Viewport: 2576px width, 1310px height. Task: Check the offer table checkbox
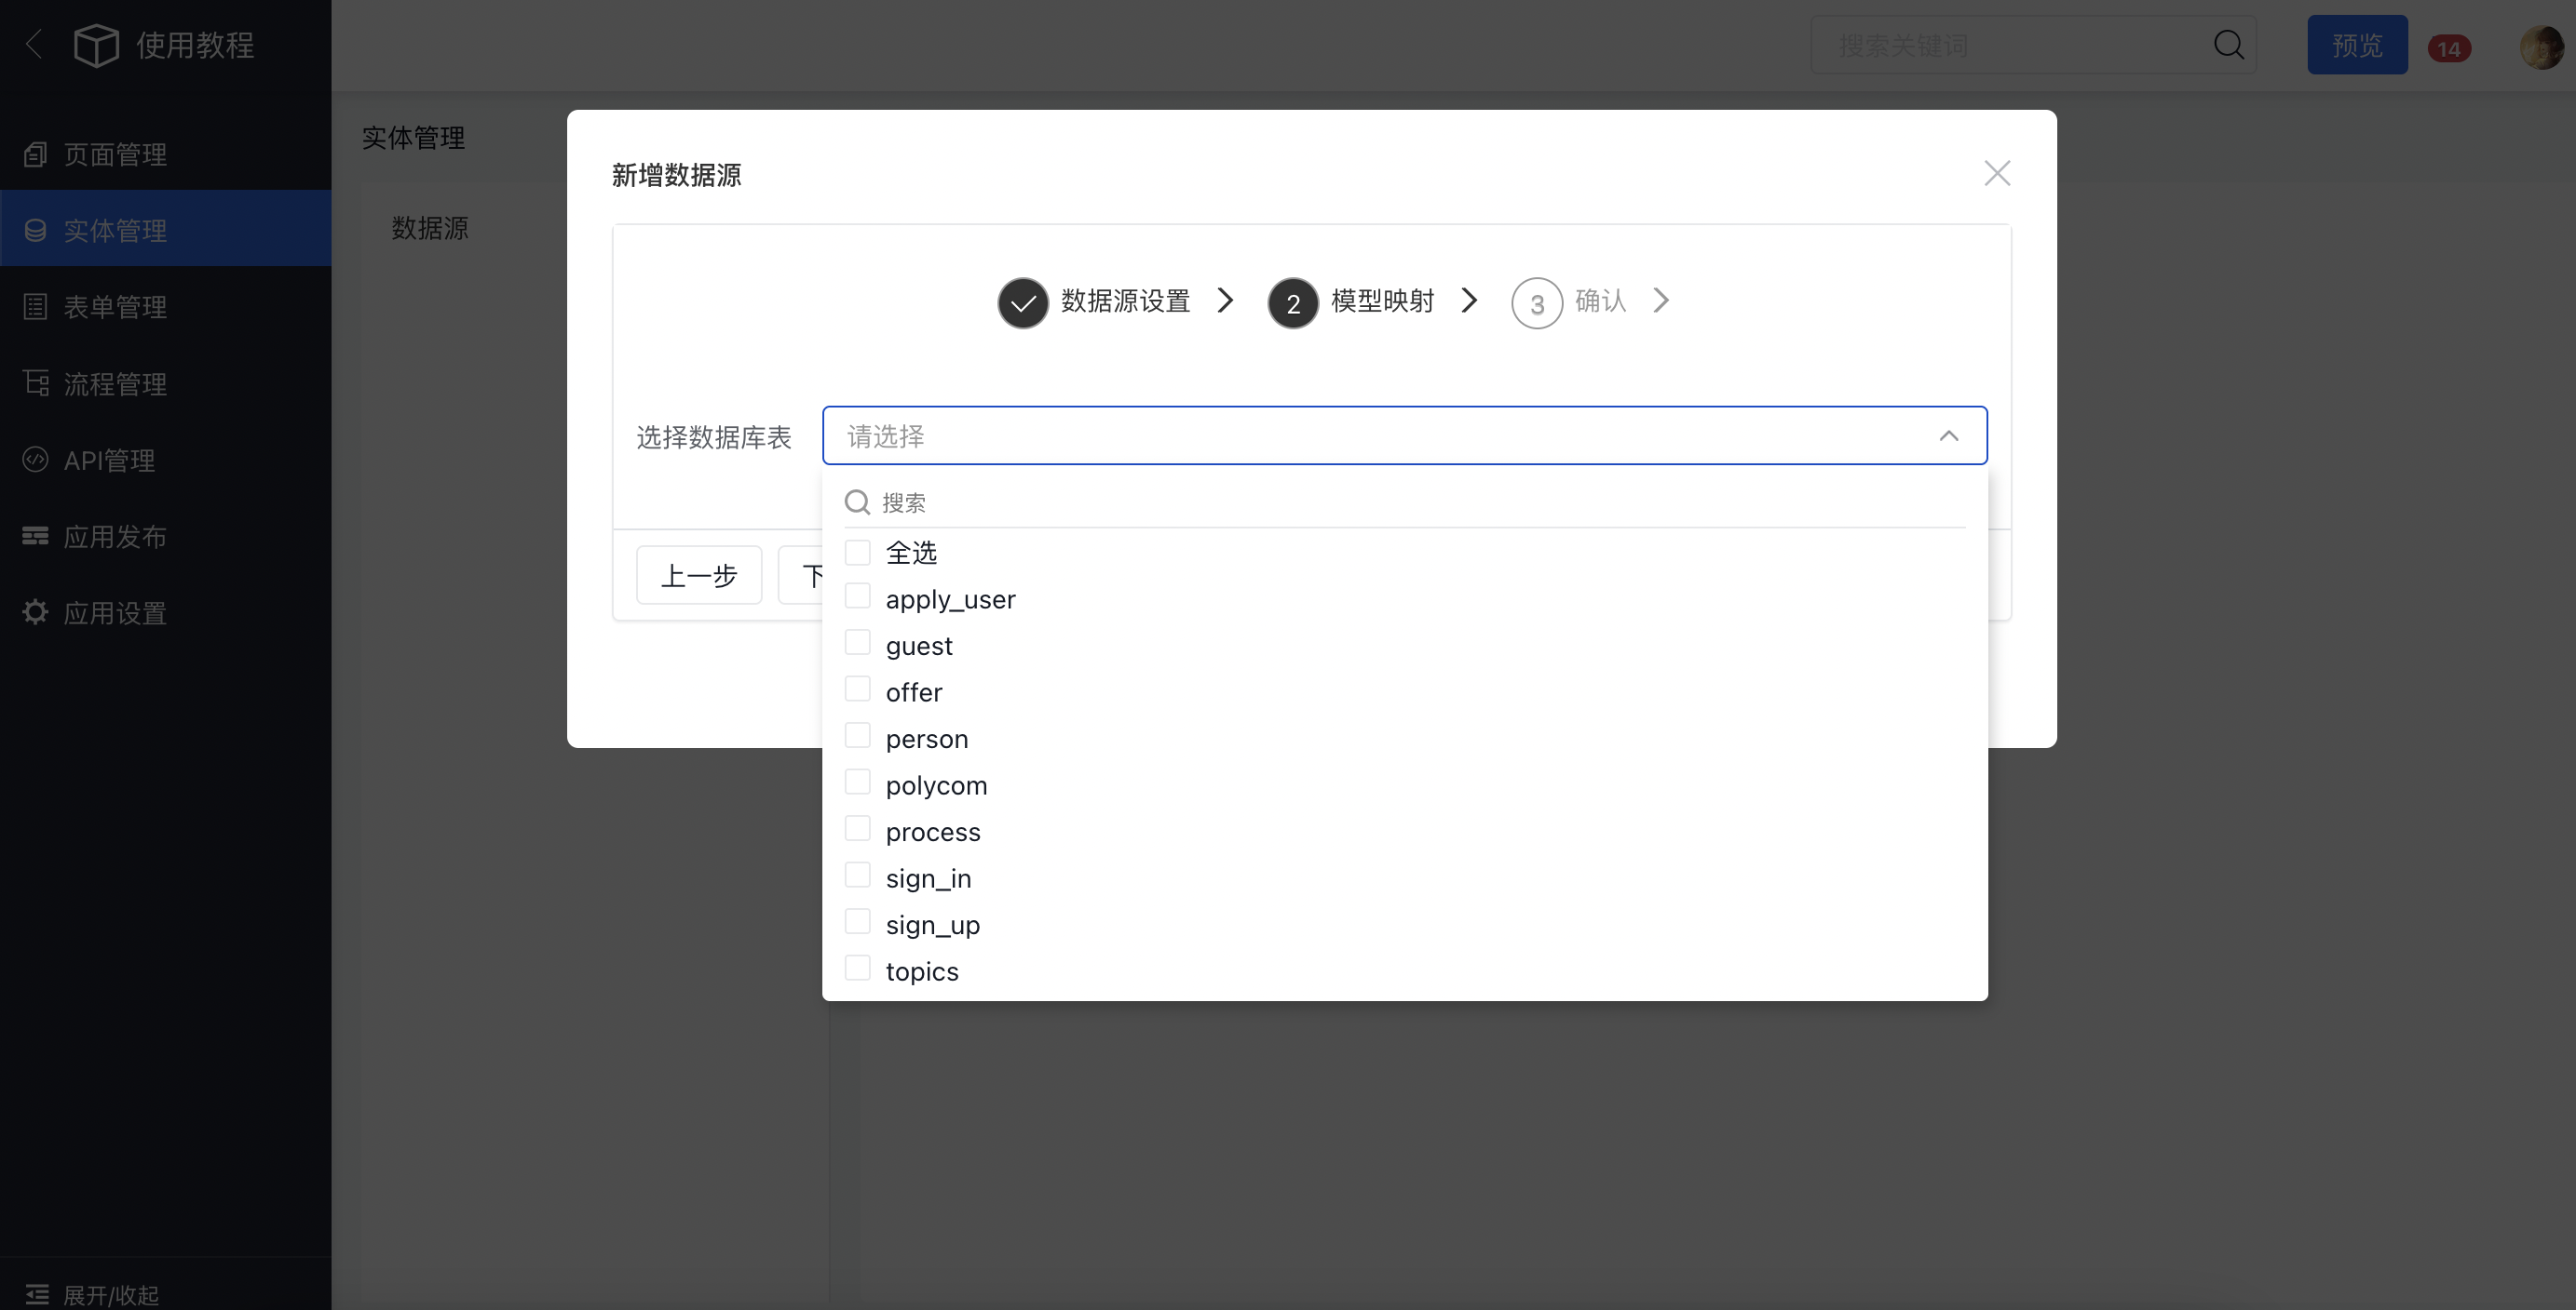[858, 689]
